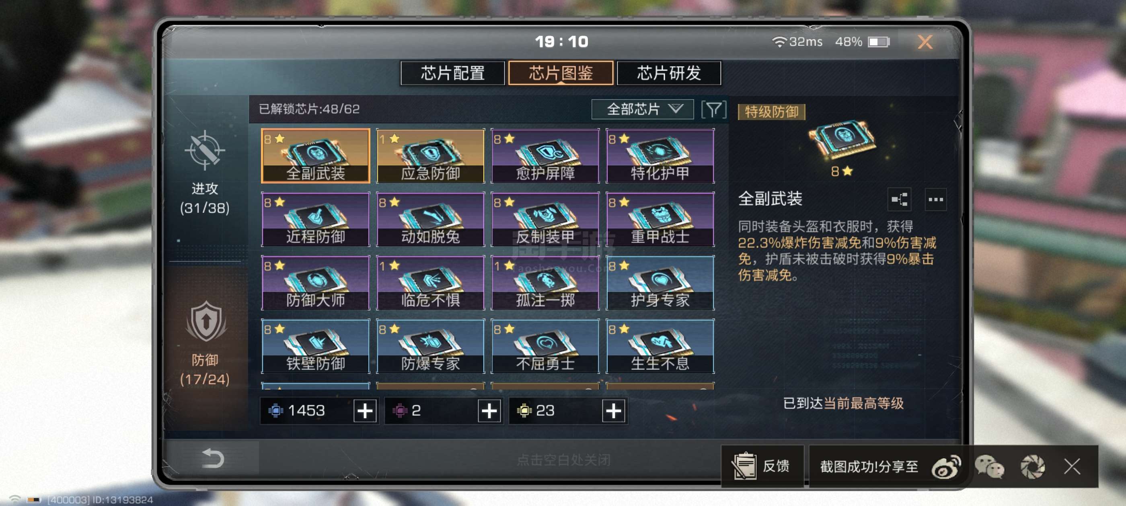Share screenshot to WeChat
The height and width of the screenshot is (506, 1126).
click(x=989, y=467)
